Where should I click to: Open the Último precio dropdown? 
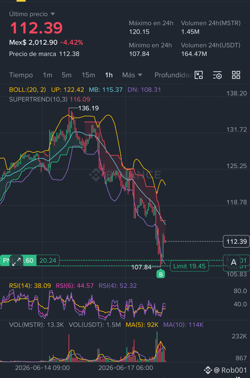click(32, 14)
